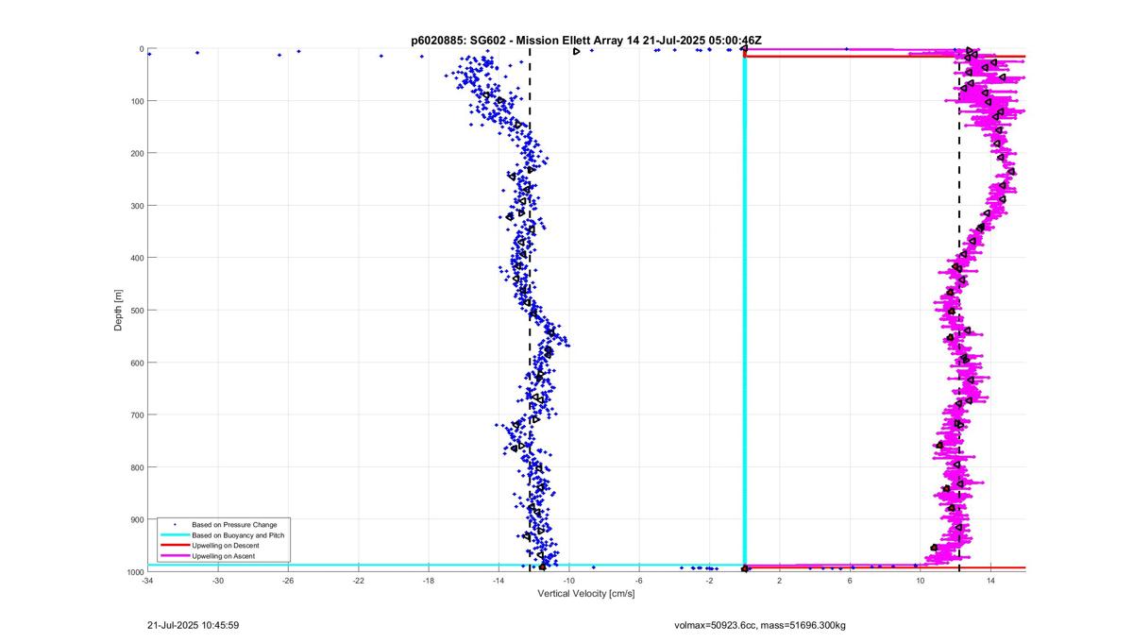This screenshot has width=1133, height=643.
Task: Click legend entry "Based on Pressure Change"
Action: [234, 523]
